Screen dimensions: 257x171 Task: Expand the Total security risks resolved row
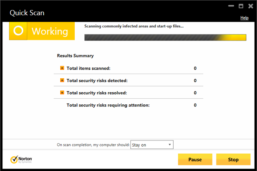pyautogui.click(x=62, y=93)
